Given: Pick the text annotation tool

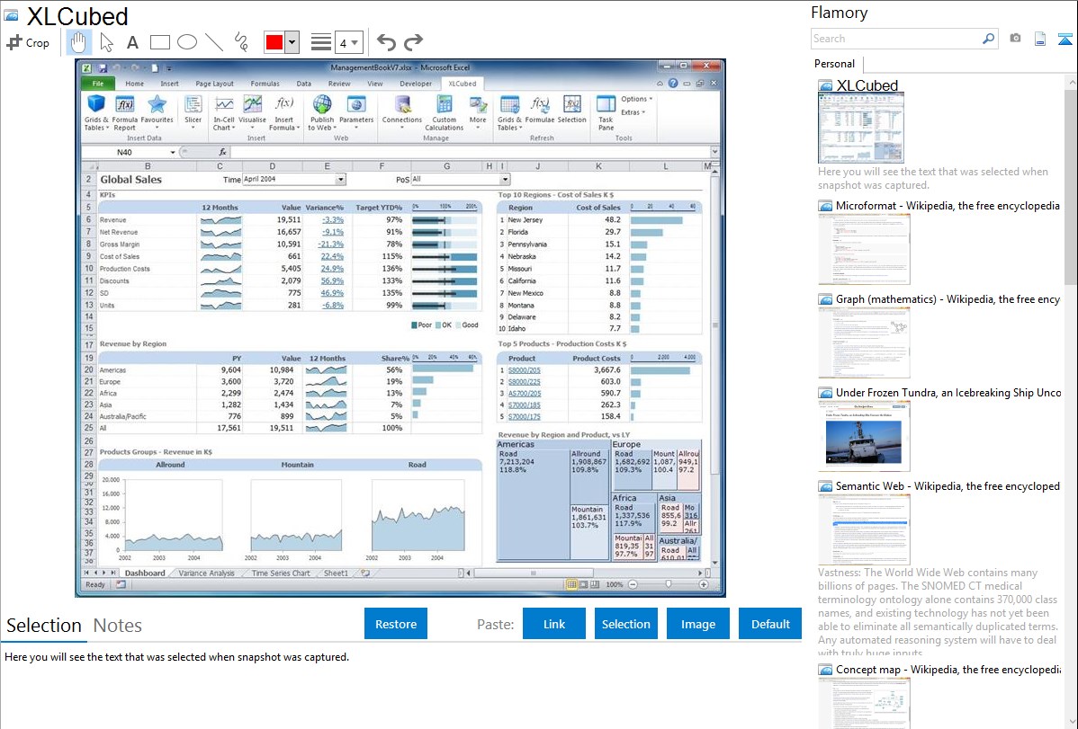Looking at the screenshot, I should pos(132,42).
